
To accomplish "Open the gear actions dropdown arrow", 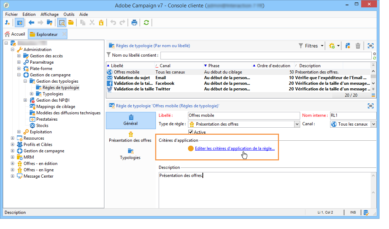I will pyautogui.click(x=338, y=46).
